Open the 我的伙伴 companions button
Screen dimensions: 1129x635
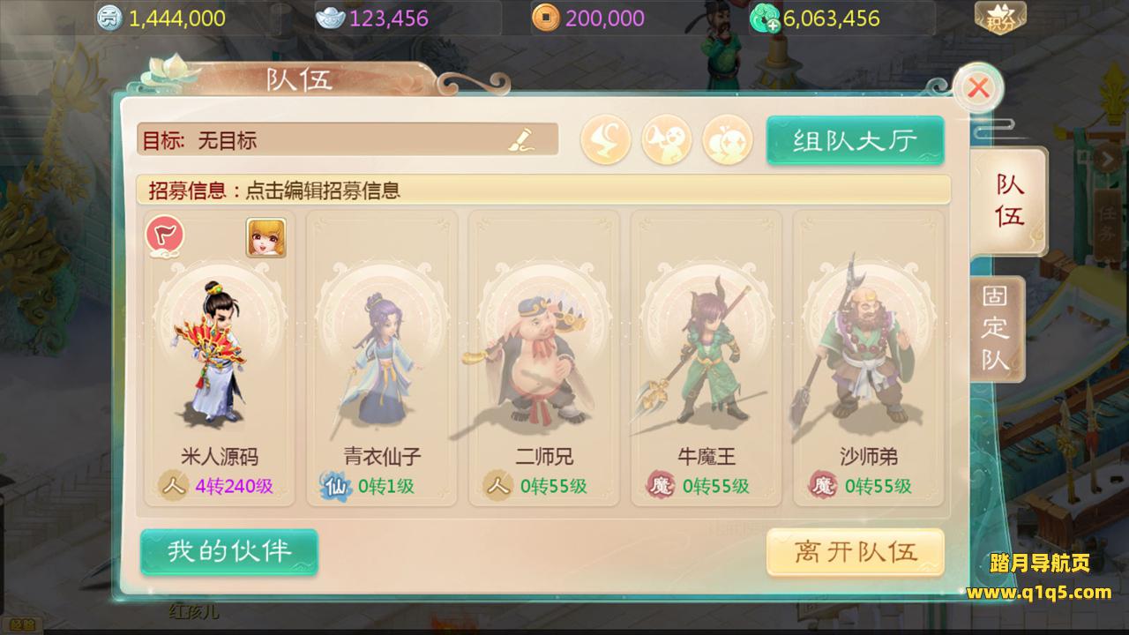tap(229, 552)
